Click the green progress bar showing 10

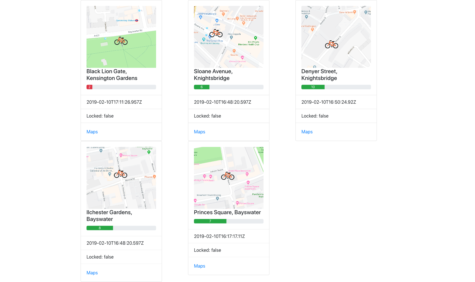click(x=313, y=87)
